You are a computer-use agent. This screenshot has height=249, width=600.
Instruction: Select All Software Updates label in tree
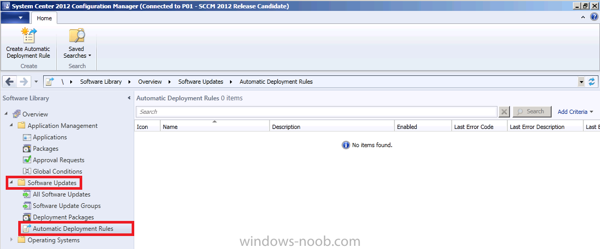point(61,194)
